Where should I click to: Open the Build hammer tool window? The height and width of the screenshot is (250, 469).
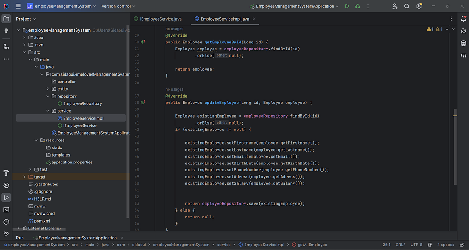click(6, 173)
